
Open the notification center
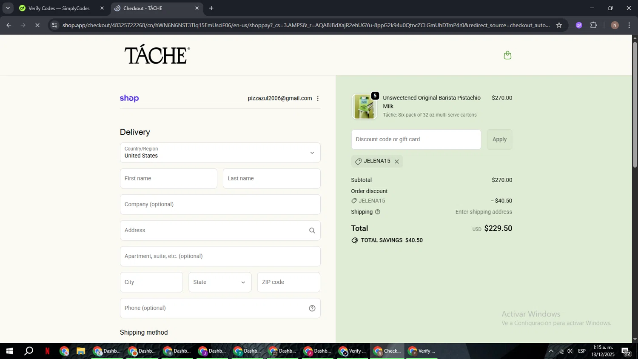(626, 351)
